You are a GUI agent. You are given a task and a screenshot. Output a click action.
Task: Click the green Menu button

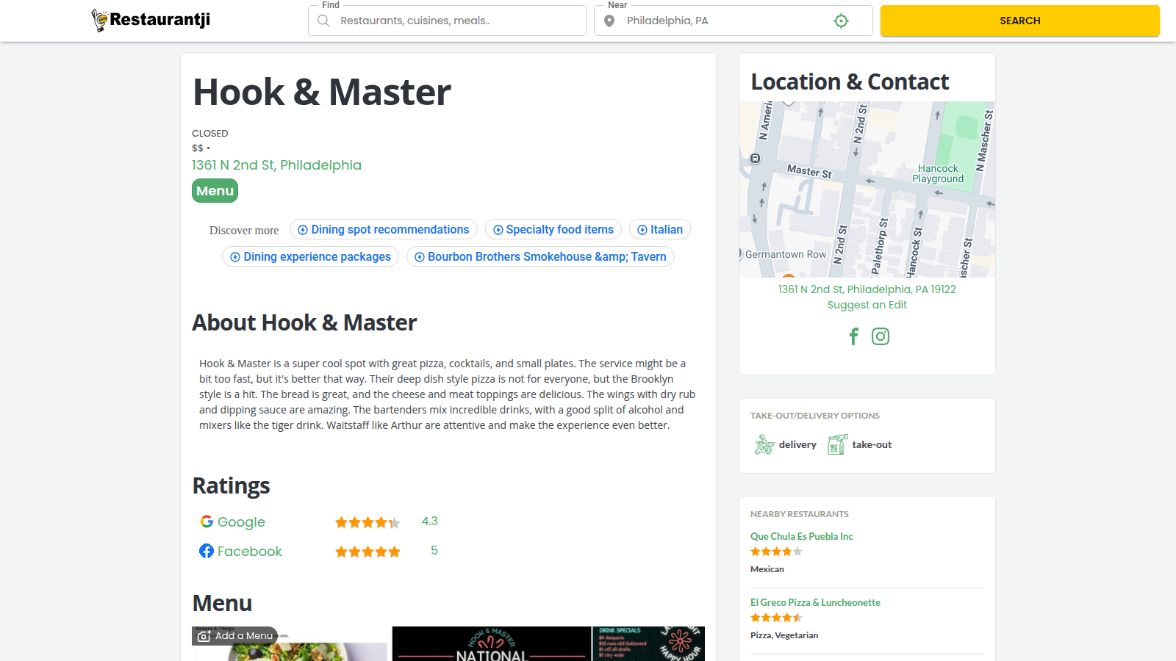coord(215,191)
